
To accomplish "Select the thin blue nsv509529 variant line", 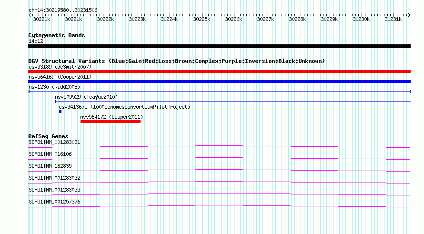I will [233, 102].
